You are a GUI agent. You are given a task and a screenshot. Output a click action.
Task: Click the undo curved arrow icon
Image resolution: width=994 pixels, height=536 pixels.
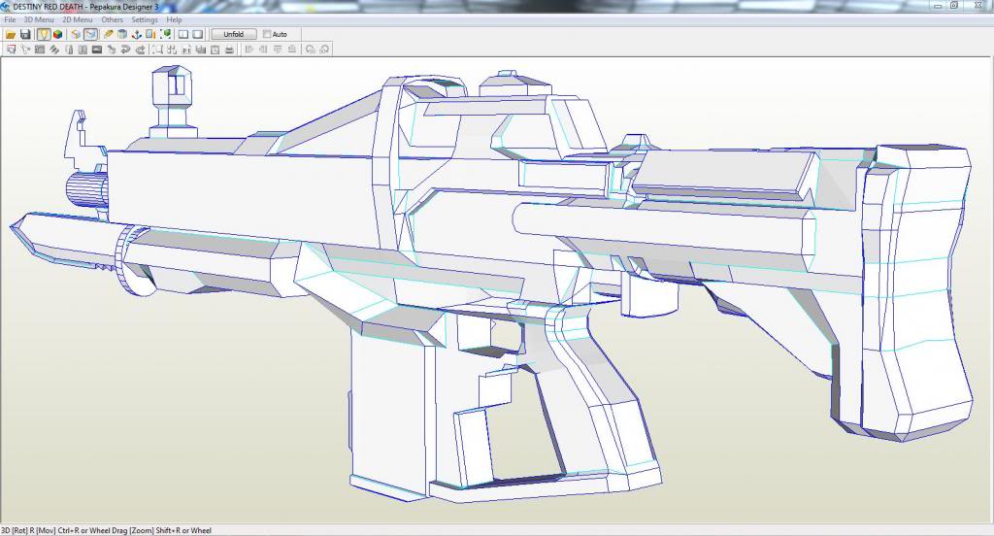(x=125, y=50)
